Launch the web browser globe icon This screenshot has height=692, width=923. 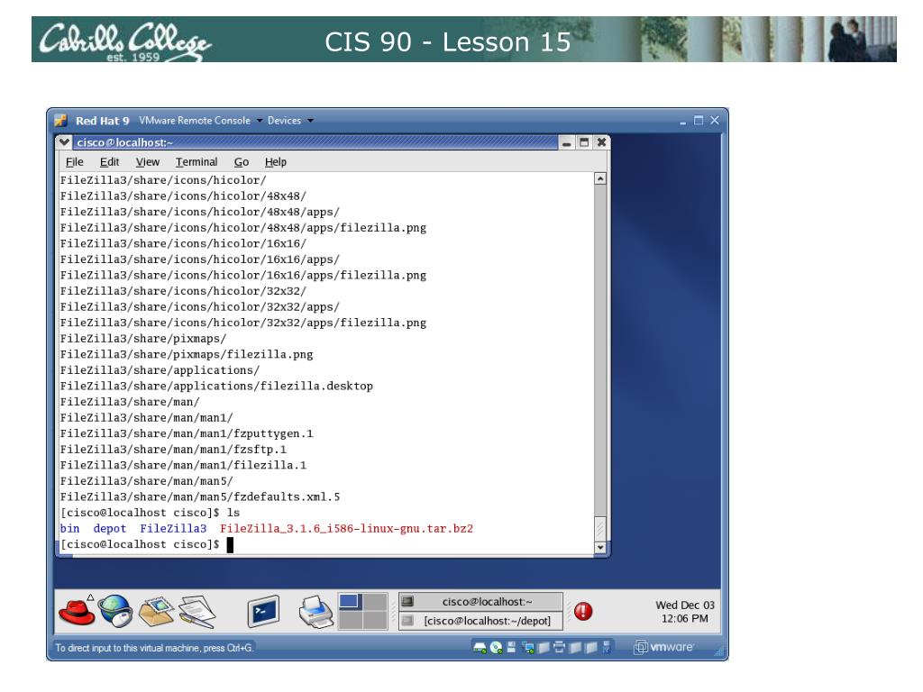point(114,610)
